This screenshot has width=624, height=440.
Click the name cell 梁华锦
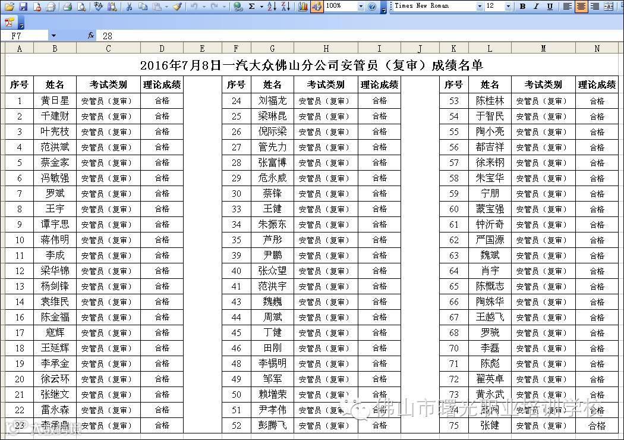click(x=55, y=271)
